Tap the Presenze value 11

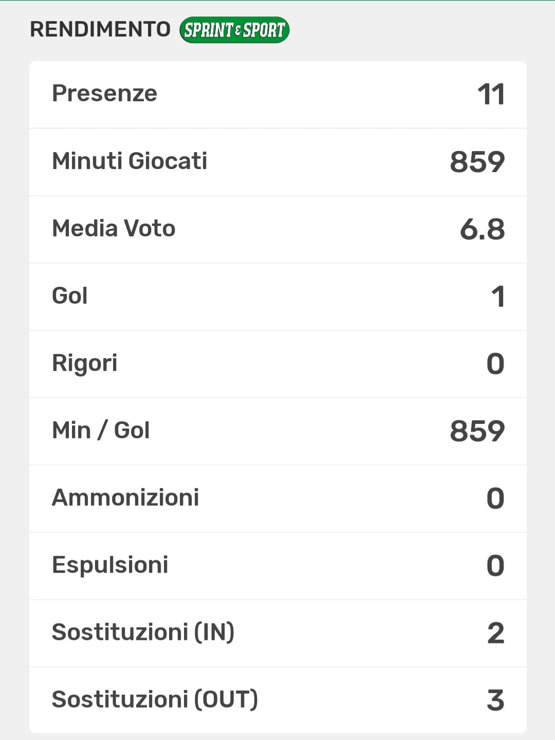[491, 95]
